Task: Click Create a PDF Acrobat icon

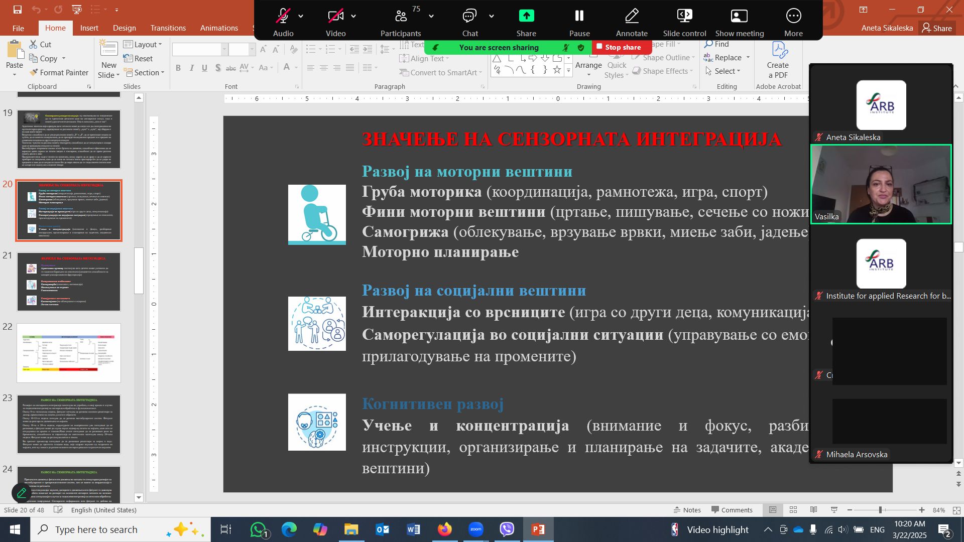Action: (778, 50)
